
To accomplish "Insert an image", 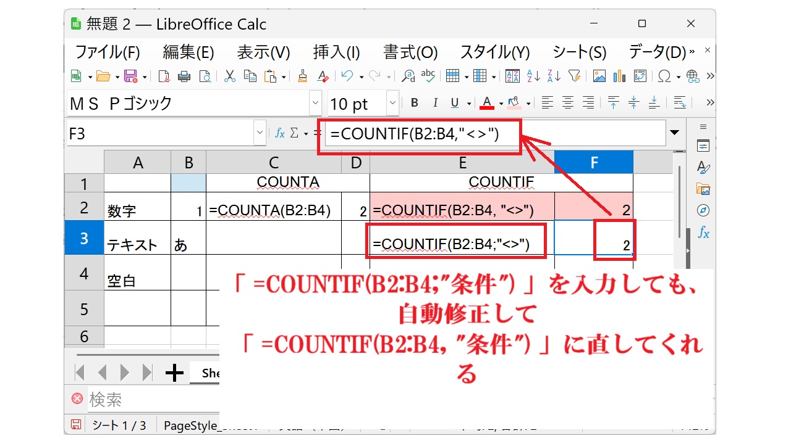I will pos(599,76).
